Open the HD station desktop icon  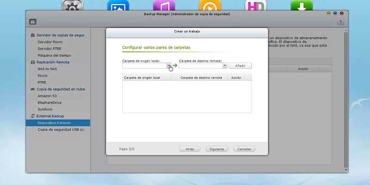256,5
